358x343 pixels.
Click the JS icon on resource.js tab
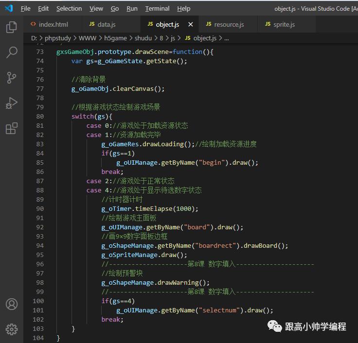(209, 24)
